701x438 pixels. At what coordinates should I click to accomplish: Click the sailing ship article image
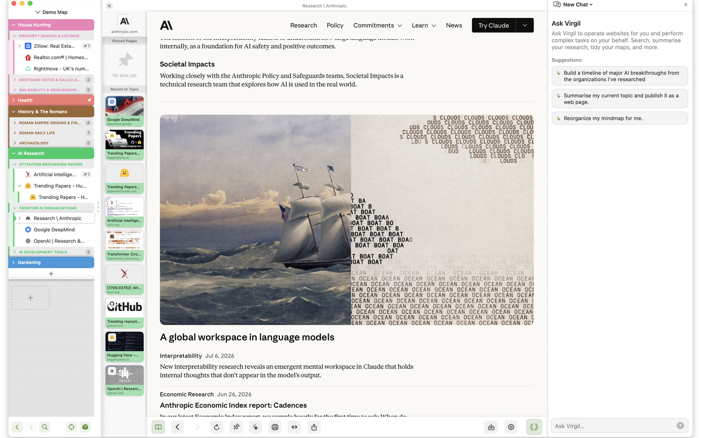(347, 220)
